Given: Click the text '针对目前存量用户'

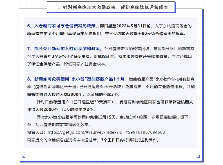Looking at the screenshot, I should [53, 102].
